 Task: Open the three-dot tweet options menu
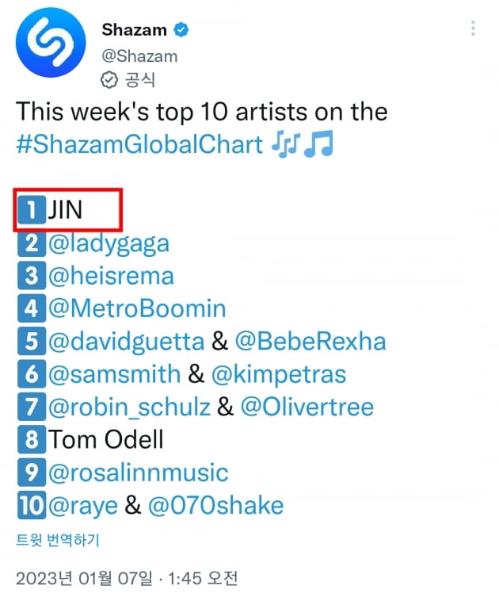pos(473,29)
